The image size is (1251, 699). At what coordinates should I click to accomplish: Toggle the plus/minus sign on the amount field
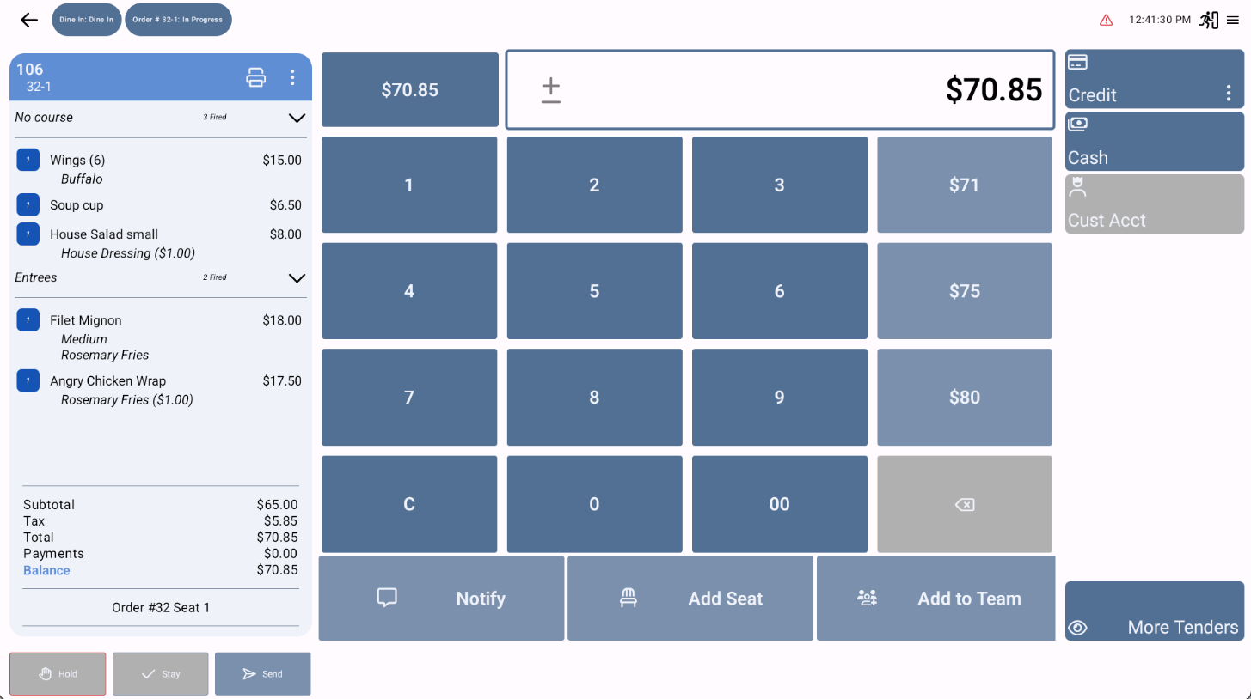(x=550, y=89)
